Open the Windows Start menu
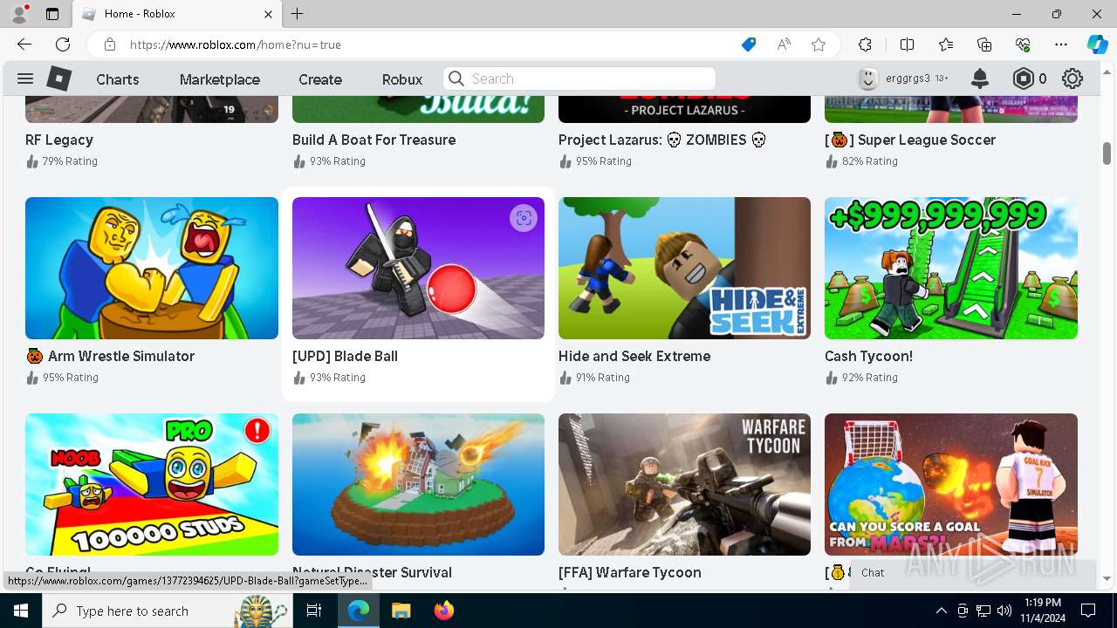Screen dimensions: 1117x628 click(21, 611)
